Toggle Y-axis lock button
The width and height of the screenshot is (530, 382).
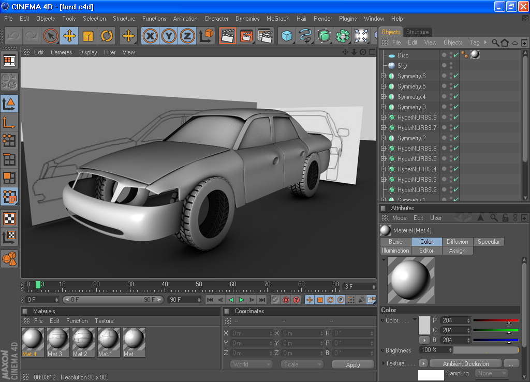[169, 36]
